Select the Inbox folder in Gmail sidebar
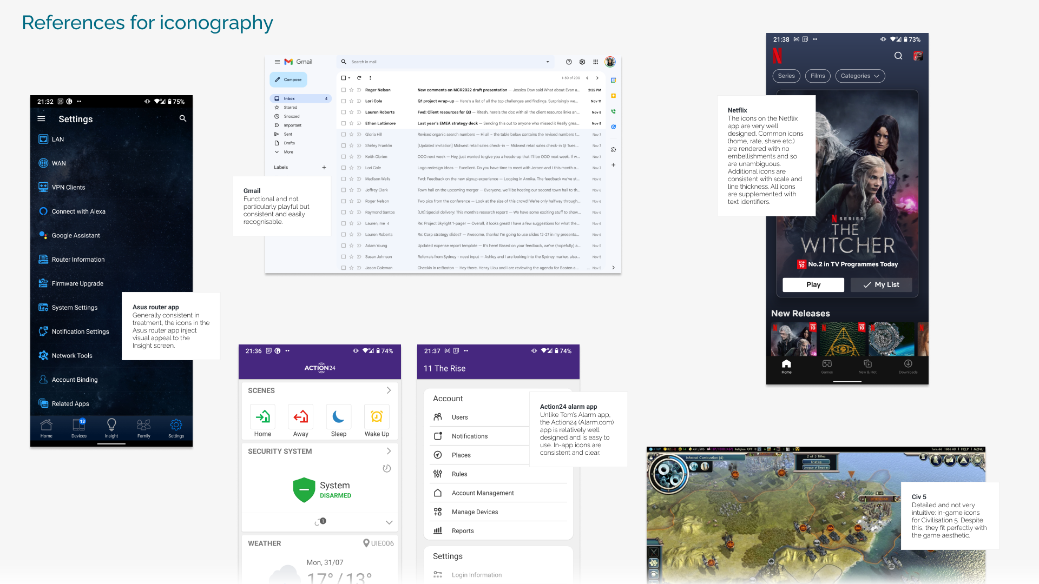 pos(290,98)
